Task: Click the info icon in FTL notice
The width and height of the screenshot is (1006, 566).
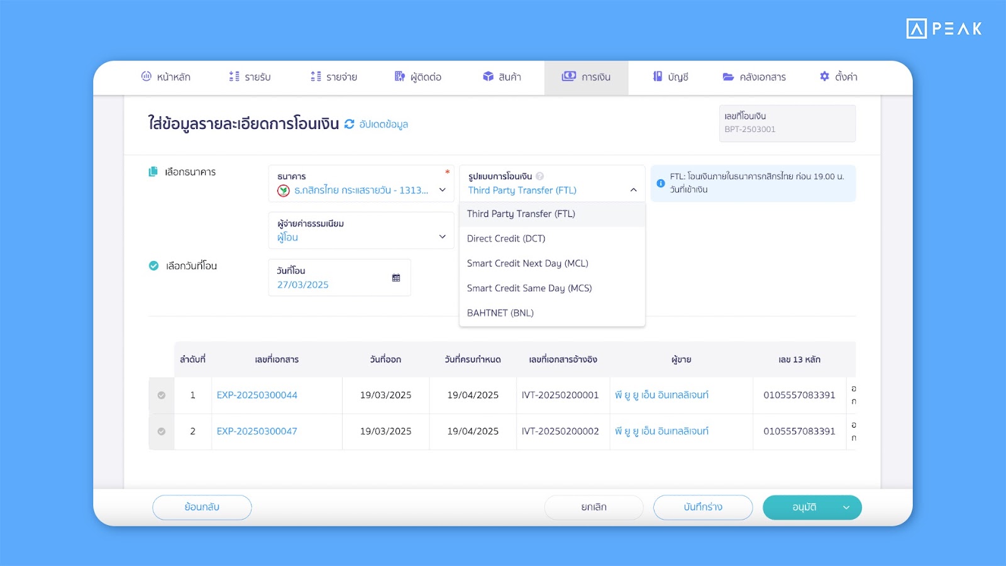Action: coord(661,183)
